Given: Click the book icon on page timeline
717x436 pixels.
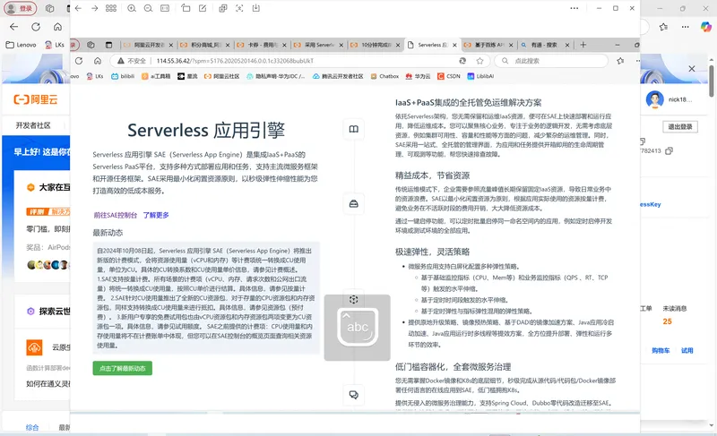Looking at the screenshot, I should pos(354,129).
